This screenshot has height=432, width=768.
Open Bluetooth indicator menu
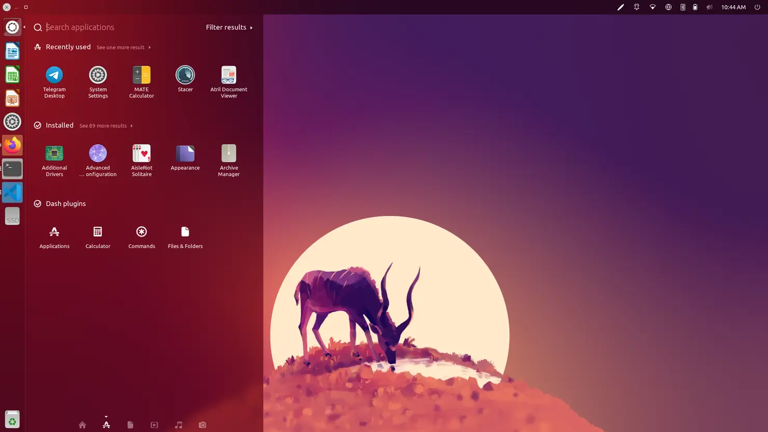[682, 7]
